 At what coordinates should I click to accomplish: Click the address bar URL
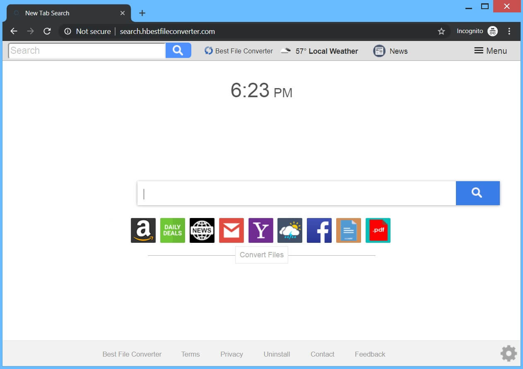tap(167, 31)
